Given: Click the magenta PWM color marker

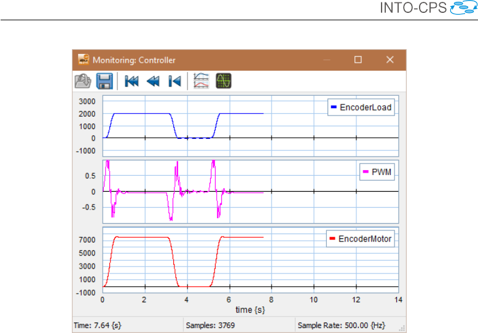Looking at the screenshot, I should click(366, 172).
